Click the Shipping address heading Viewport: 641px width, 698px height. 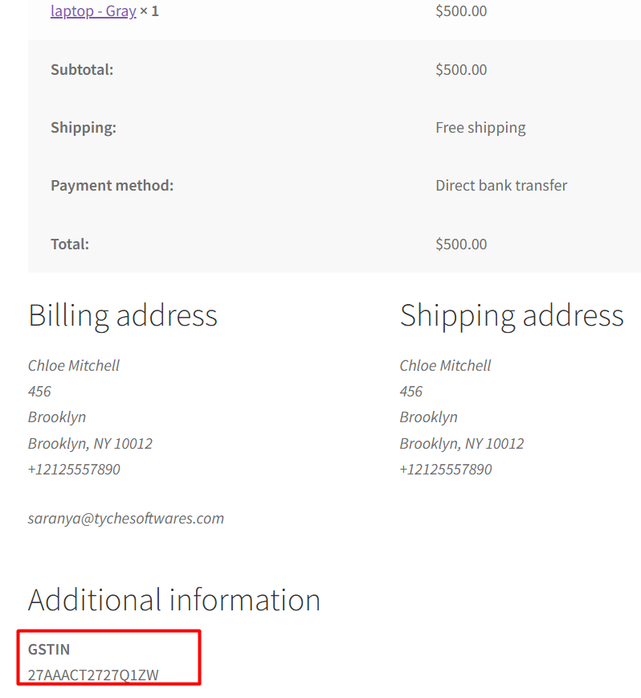[x=512, y=314]
